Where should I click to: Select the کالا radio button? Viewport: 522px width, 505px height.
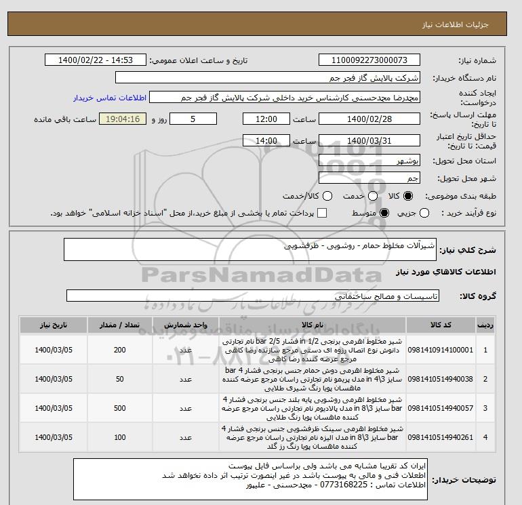click(408, 196)
